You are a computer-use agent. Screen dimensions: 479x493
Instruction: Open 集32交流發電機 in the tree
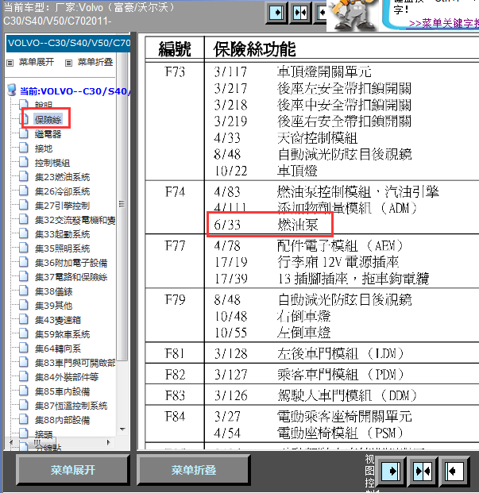(x=75, y=220)
